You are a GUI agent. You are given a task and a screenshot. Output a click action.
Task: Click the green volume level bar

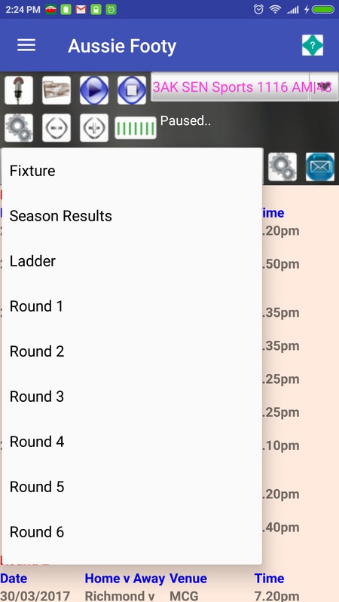click(x=136, y=128)
